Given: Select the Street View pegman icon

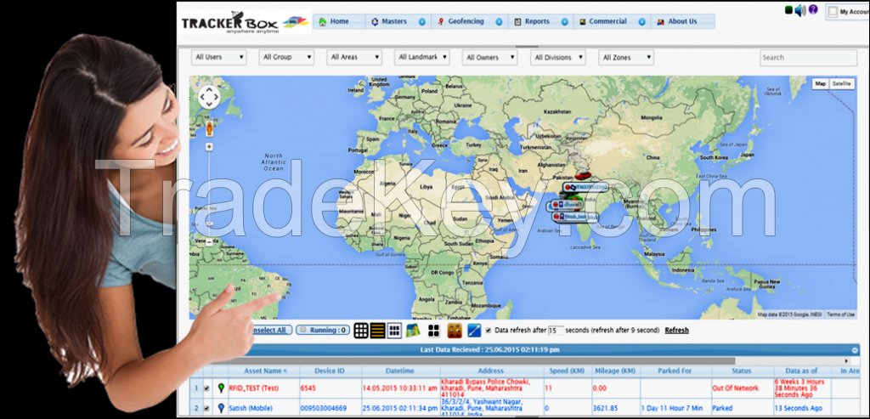Looking at the screenshot, I should click(x=209, y=128).
